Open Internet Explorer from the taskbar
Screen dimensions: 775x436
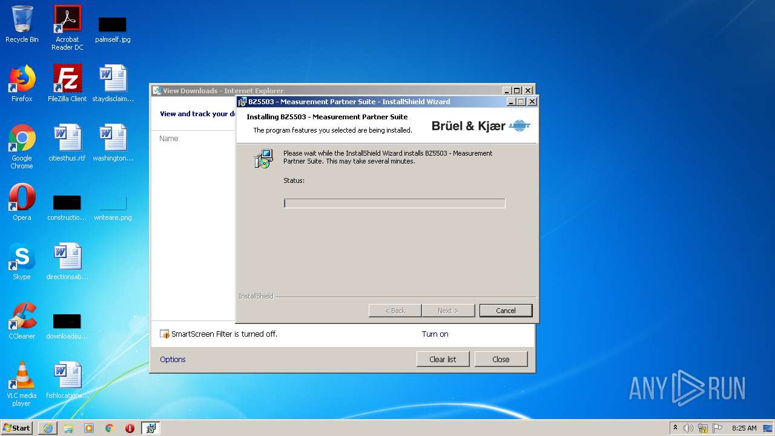pos(48,428)
